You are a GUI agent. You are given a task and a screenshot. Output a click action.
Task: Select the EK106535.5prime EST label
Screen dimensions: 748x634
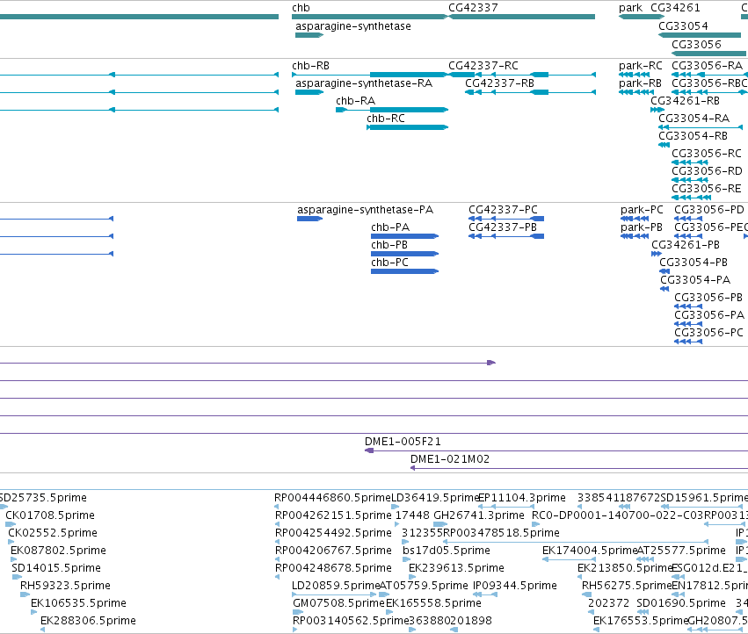(x=79, y=603)
